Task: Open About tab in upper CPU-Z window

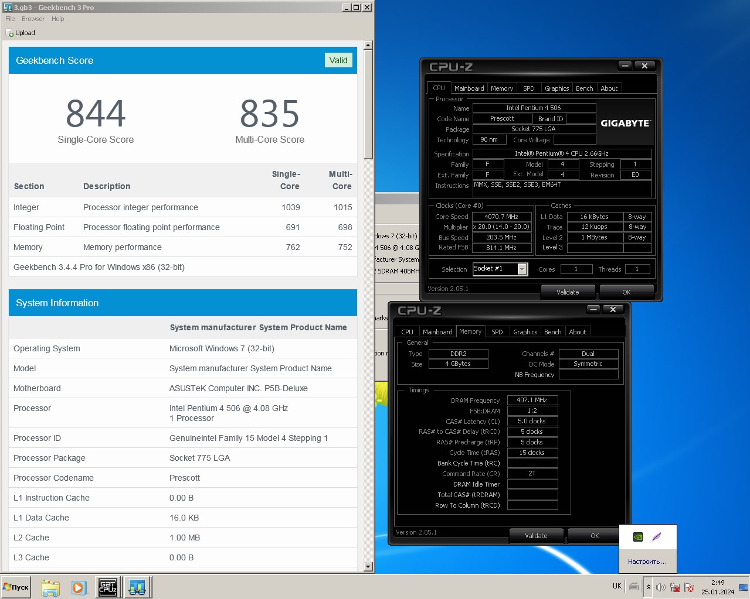Action: pos(609,88)
